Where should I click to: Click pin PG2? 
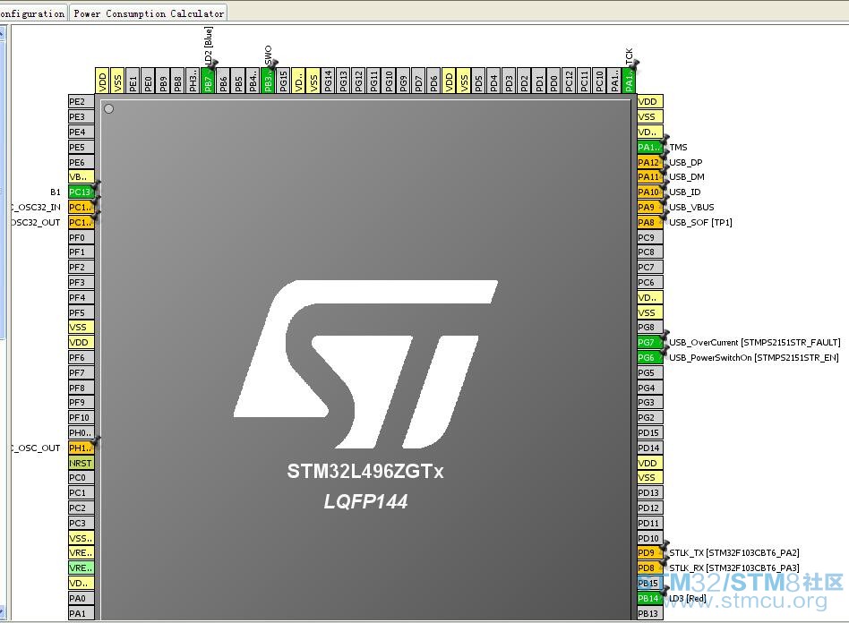tap(649, 417)
